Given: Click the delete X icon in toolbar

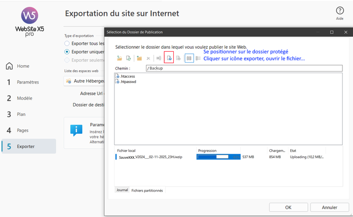Looking at the screenshot, I should (x=148, y=58).
